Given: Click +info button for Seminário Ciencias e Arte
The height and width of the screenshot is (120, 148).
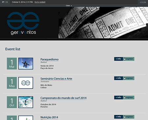Looking at the screenshot, I should pos(118,78).
